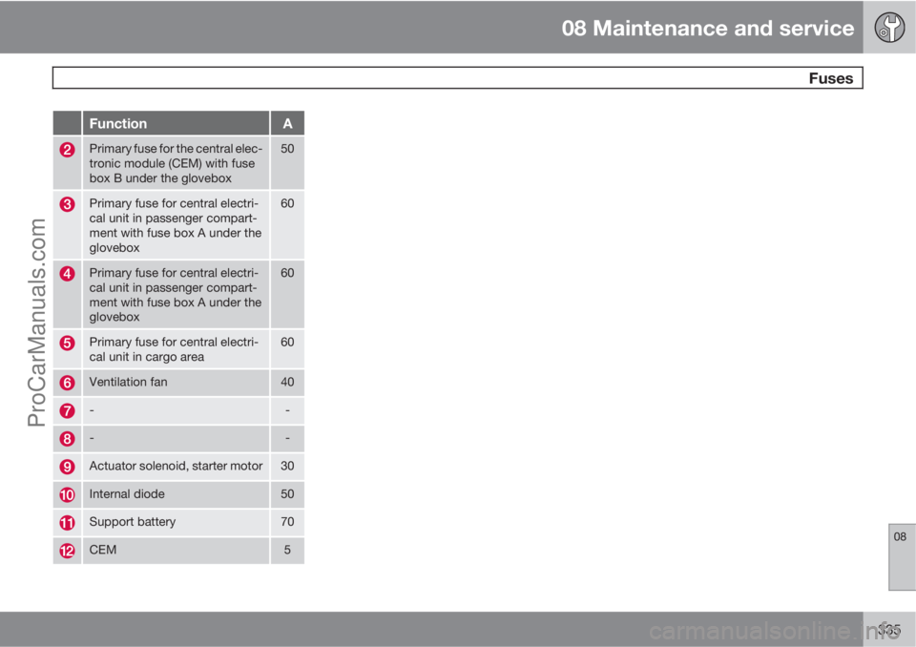Select 'Actuator solenoid, starter motor' text
916x647 pixels.
click(x=176, y=466)
